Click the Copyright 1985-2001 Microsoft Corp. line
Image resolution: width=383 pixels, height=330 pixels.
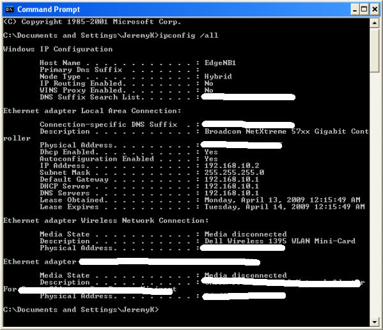tap(92, 22)
